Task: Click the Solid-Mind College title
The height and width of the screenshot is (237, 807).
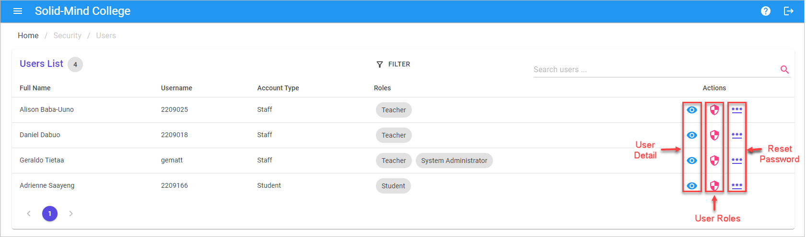Action: [x=82, y=11]
